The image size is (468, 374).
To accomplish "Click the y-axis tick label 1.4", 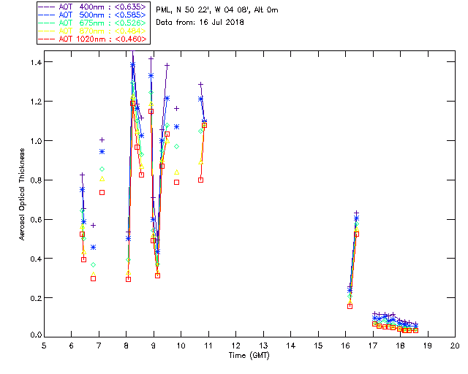I will pos(34,62).
